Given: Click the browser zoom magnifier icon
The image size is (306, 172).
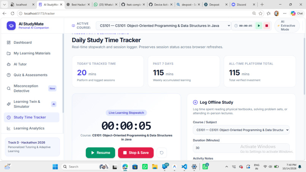Looking at the screenshot, I should (254, 13).
